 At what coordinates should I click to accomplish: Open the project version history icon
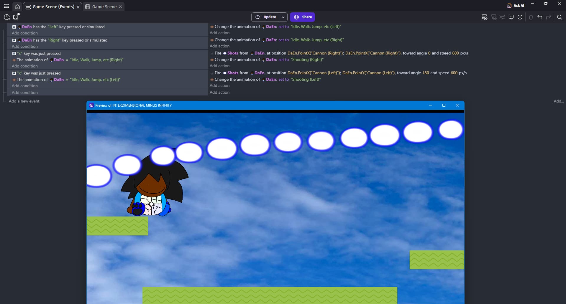tap(6, 17)
